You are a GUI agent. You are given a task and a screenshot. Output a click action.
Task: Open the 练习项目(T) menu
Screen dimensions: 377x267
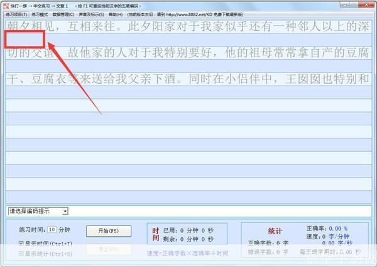point(16,14)
